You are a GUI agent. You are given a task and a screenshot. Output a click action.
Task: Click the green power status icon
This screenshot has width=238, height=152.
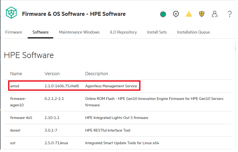(163, 14)
